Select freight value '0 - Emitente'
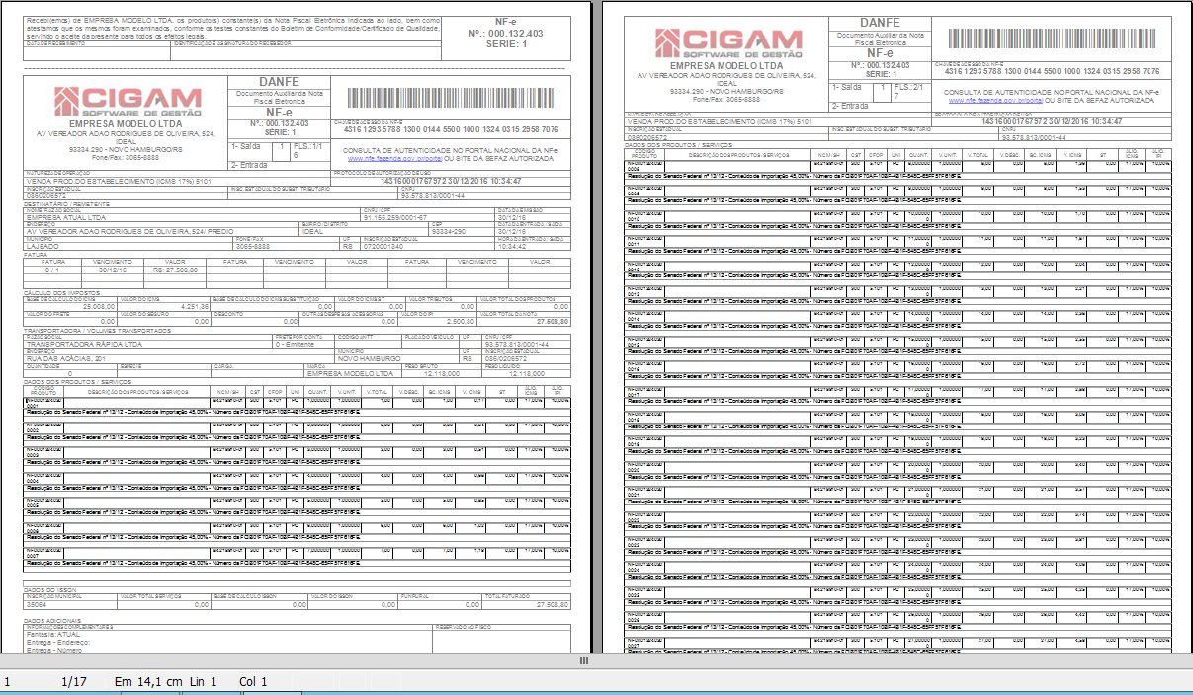Image resolution: width=1193 pixels, height=695 pixels. click(295, 345)
